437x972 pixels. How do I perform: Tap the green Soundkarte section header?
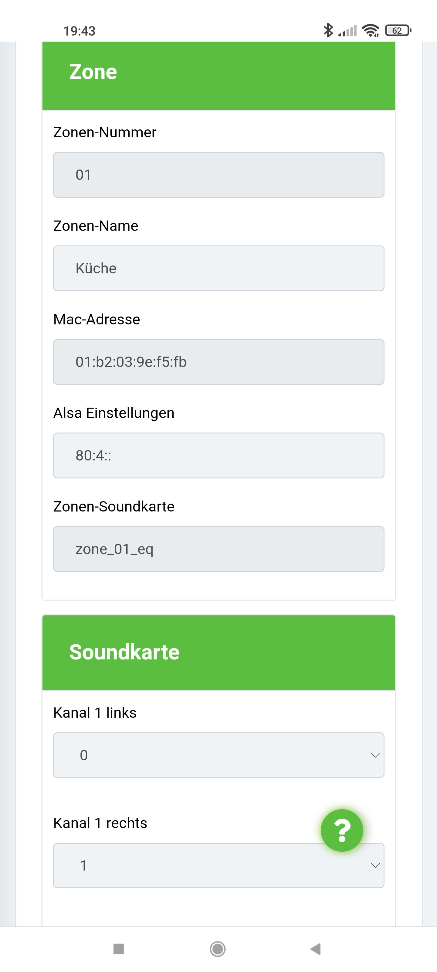[x=218, y=652]
